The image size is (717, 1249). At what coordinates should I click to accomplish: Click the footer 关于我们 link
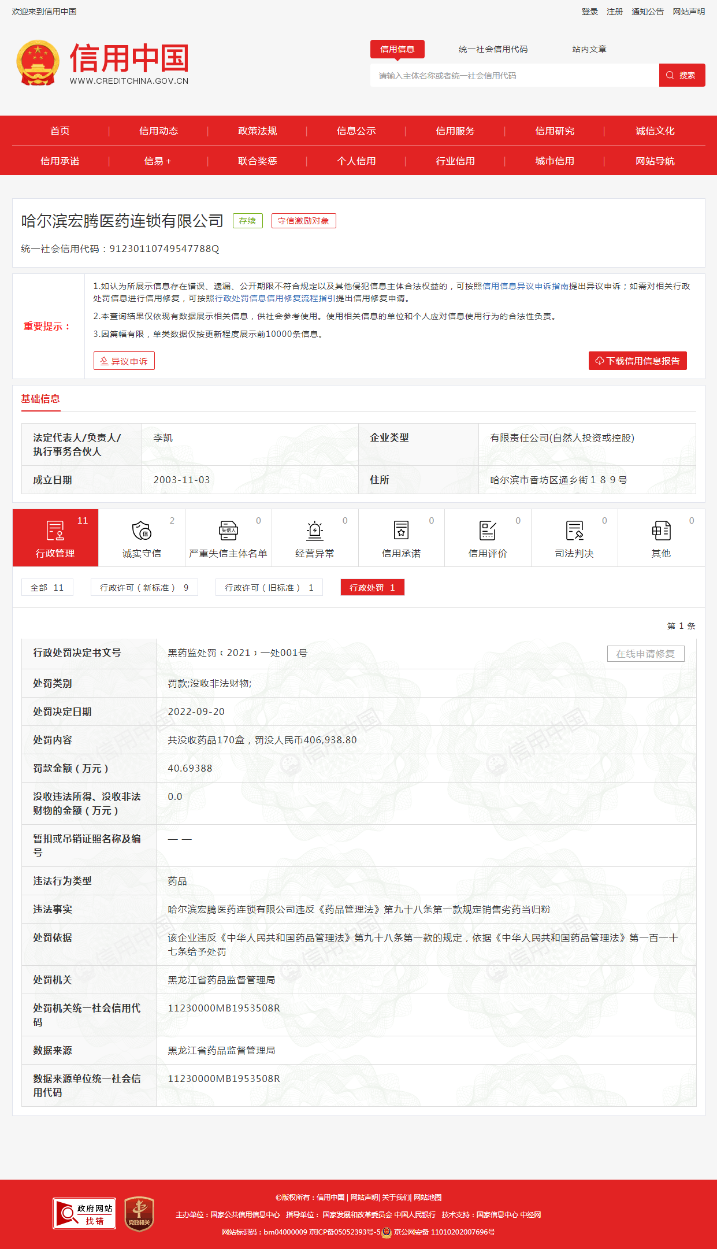tap(396, 1198)
